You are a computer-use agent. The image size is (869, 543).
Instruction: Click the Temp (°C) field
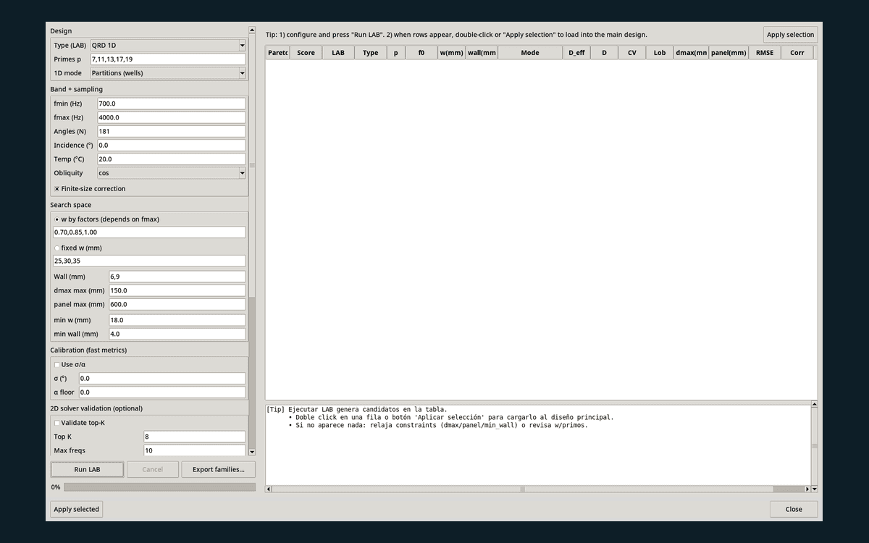click(x=172, y=159)
